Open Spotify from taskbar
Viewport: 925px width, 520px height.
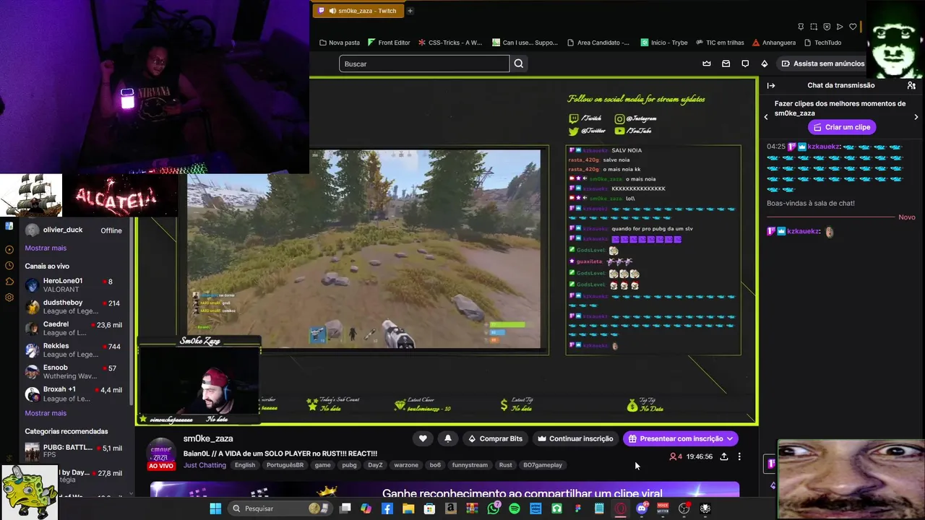tap(515, 508)
